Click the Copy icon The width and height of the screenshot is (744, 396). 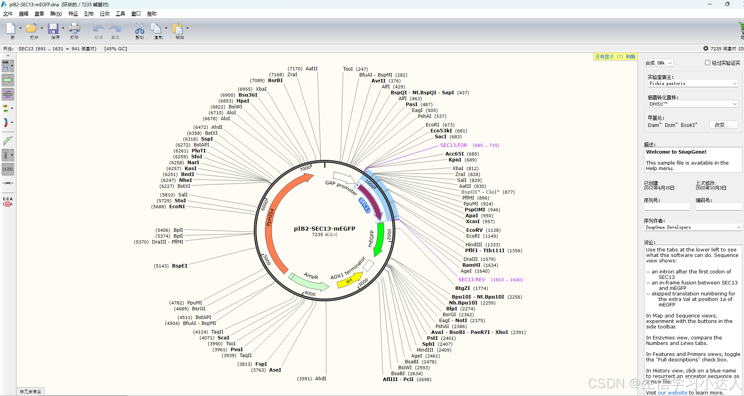(x=156, y=28)
